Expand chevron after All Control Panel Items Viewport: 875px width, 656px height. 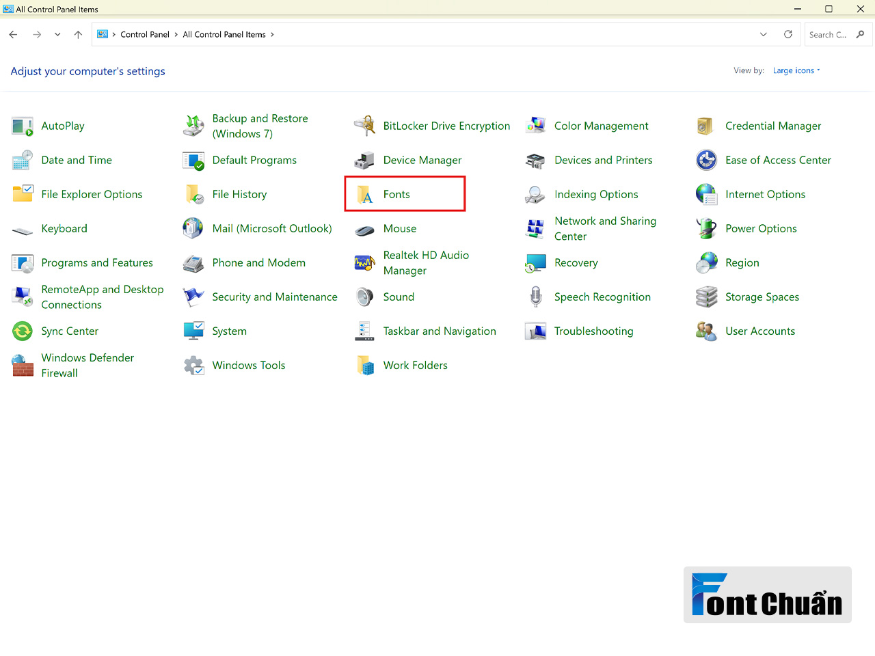point(272,34)
